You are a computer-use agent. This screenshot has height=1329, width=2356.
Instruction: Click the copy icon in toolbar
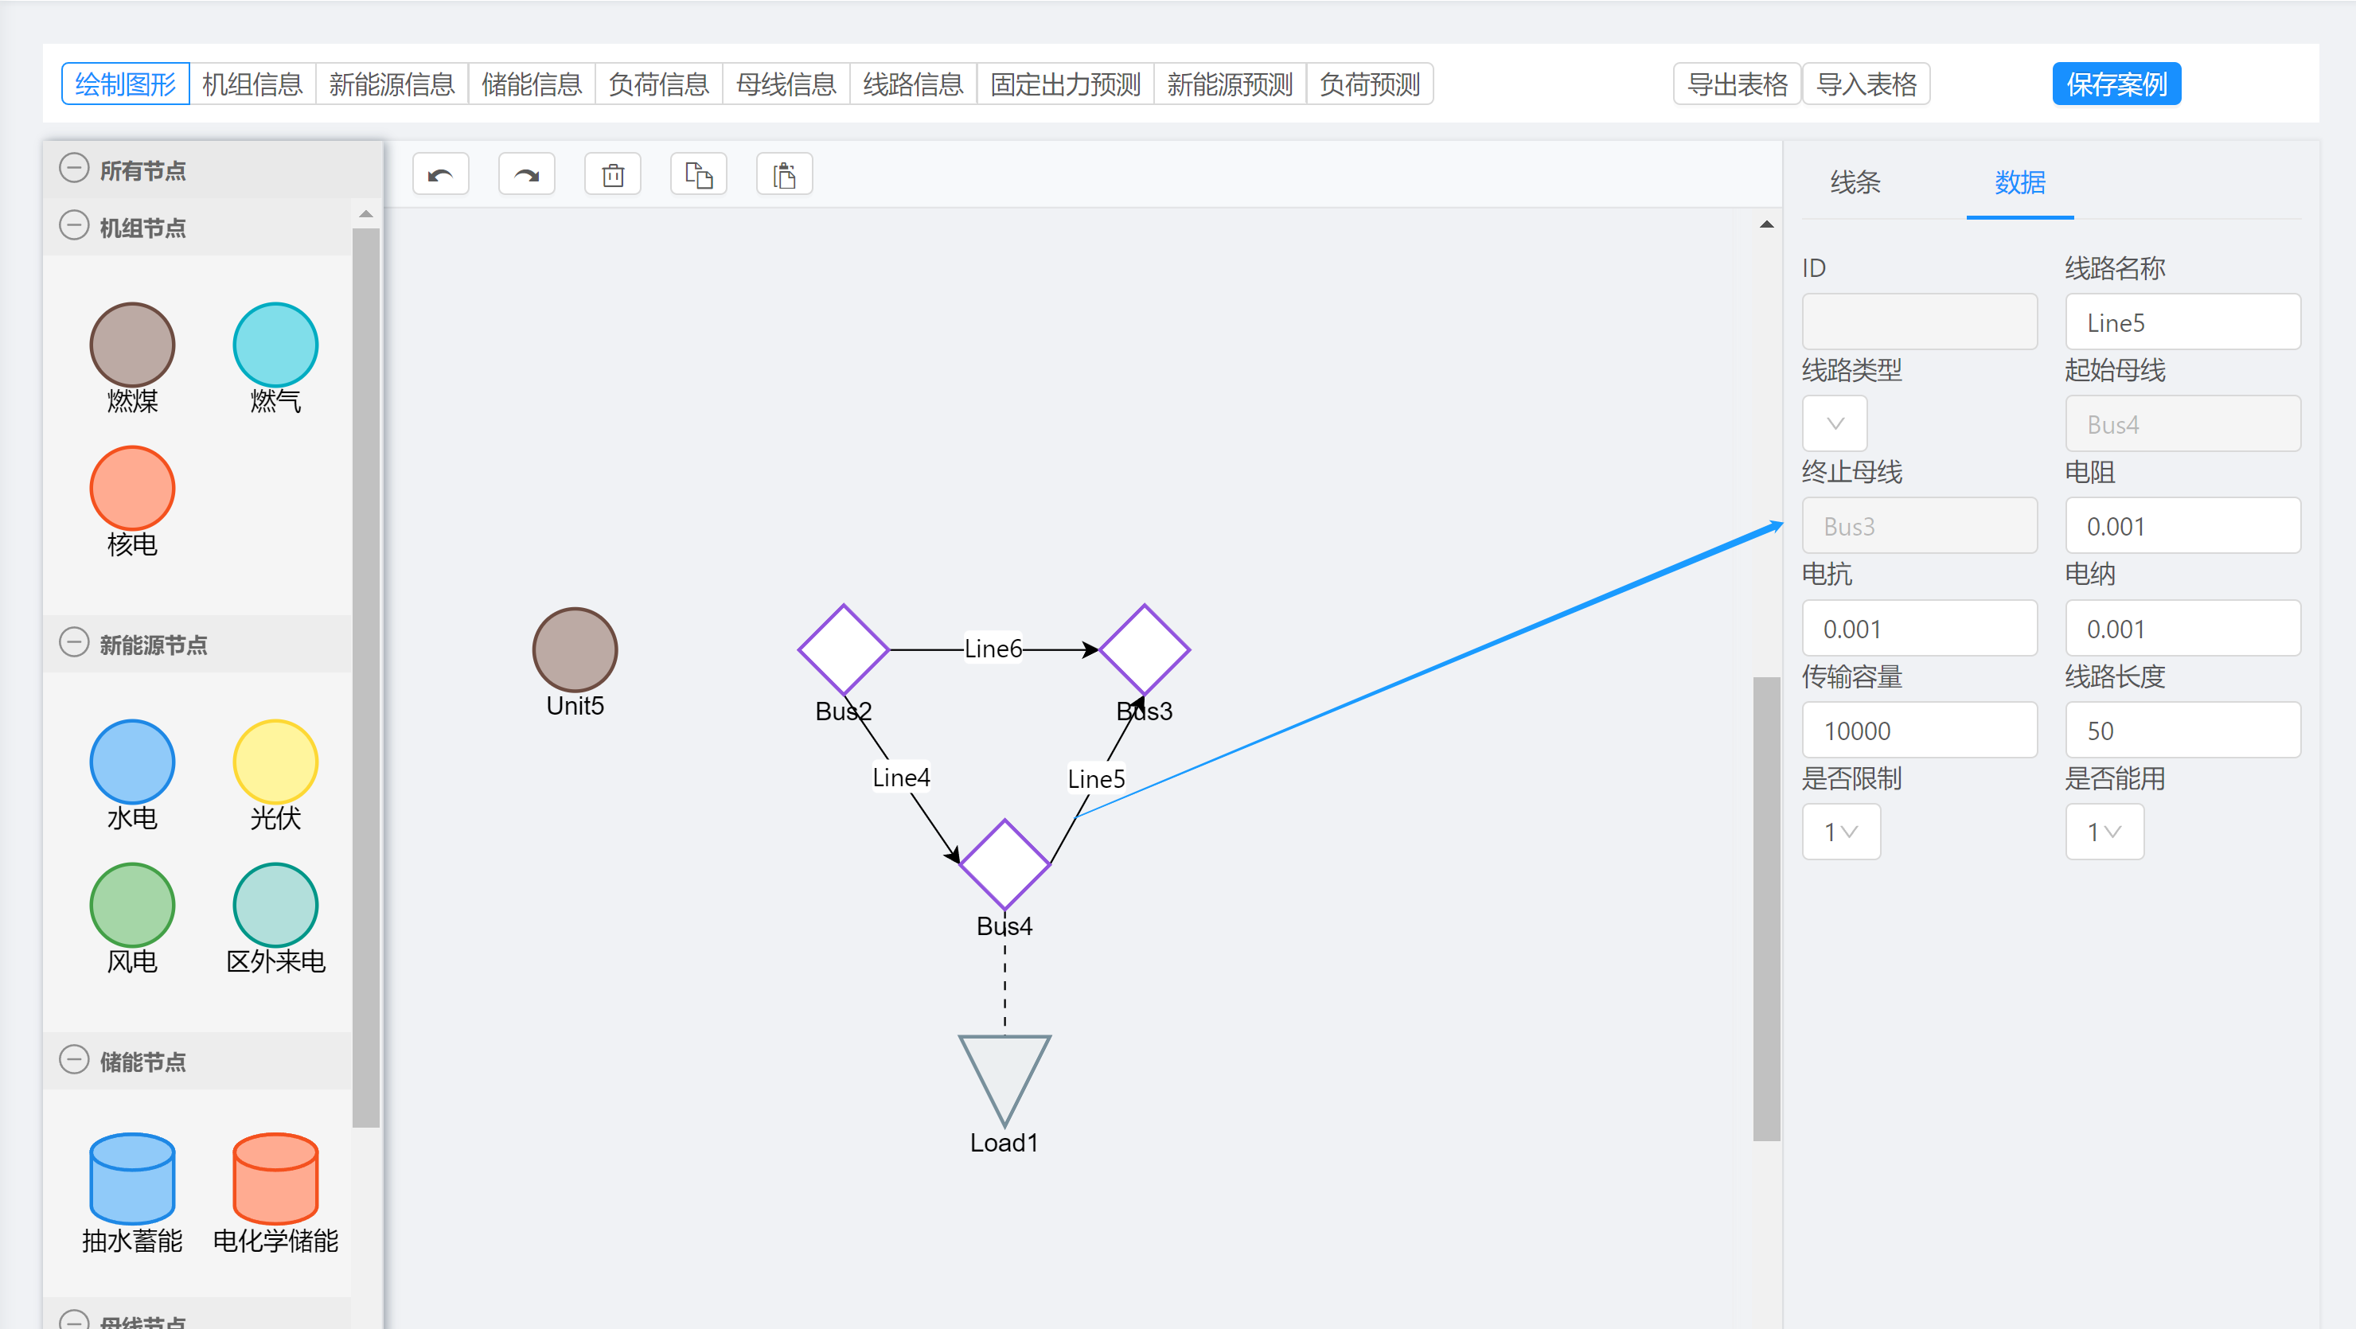pos(698,173)
